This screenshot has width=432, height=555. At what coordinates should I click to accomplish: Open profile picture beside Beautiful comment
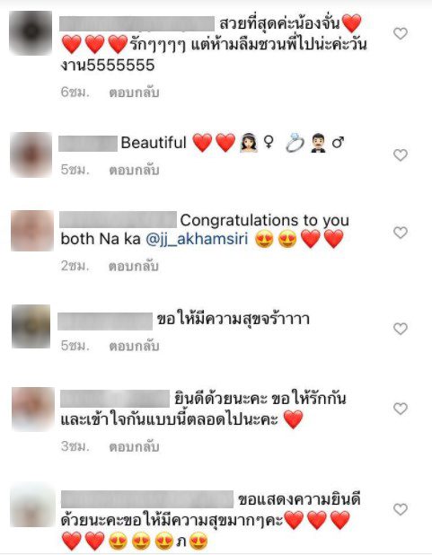click(x=31, y=154)
